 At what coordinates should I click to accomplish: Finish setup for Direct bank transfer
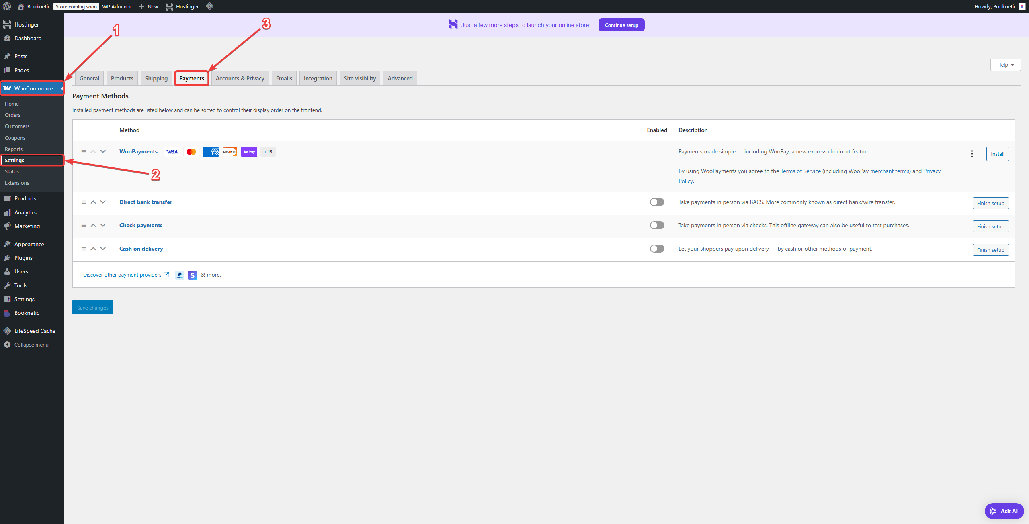point(990,203)
